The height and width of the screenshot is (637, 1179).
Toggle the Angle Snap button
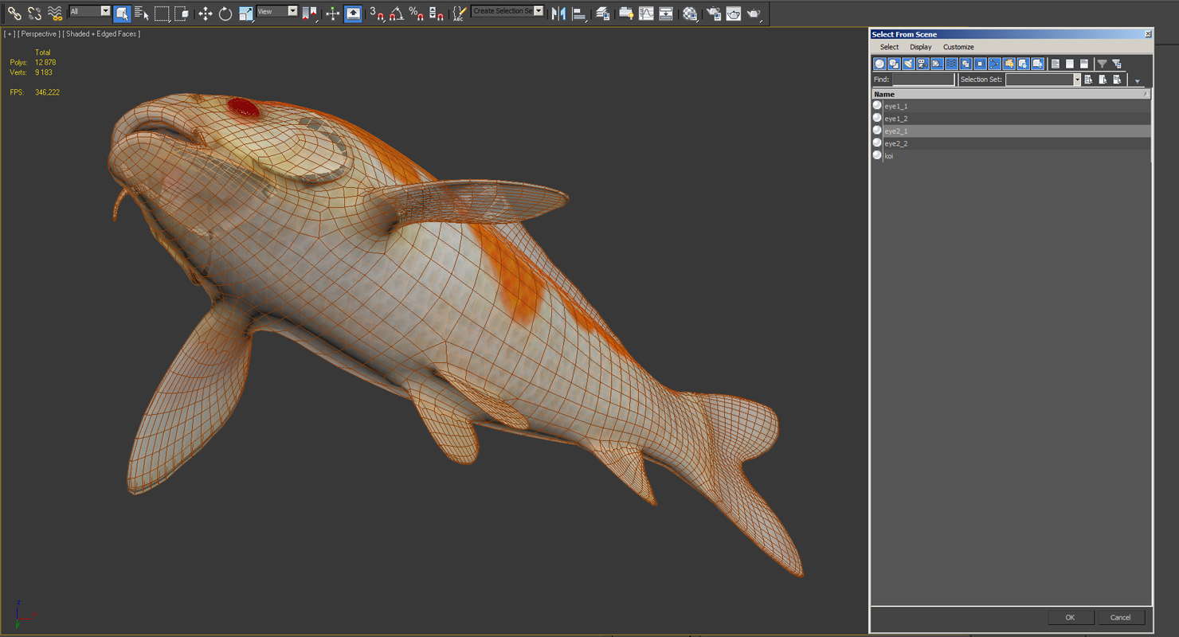pos(396,14)
